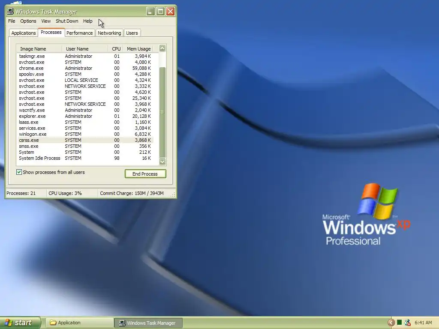The image size is (439, 329).
Task: Select the System Idle Process row
Action: (x=85, y=159)
